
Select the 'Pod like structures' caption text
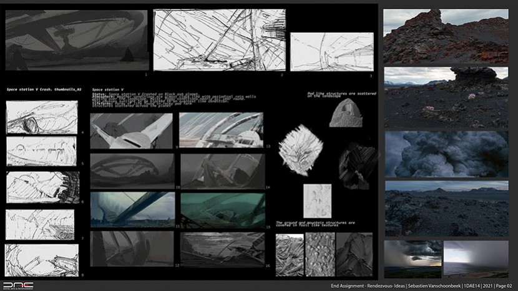(x=337, y=93)
